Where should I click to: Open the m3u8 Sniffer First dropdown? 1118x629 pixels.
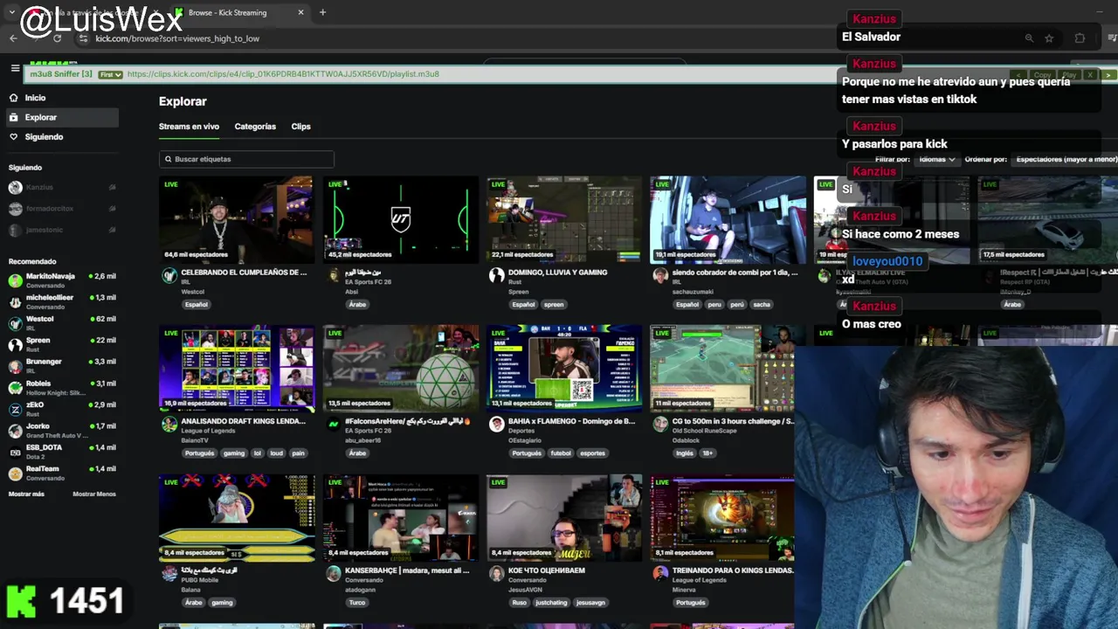point(110,74)
